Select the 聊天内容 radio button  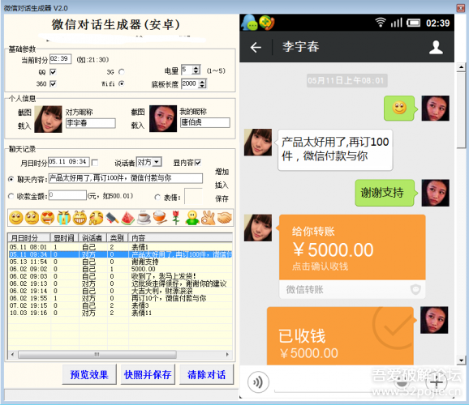[x=11, y=179]
